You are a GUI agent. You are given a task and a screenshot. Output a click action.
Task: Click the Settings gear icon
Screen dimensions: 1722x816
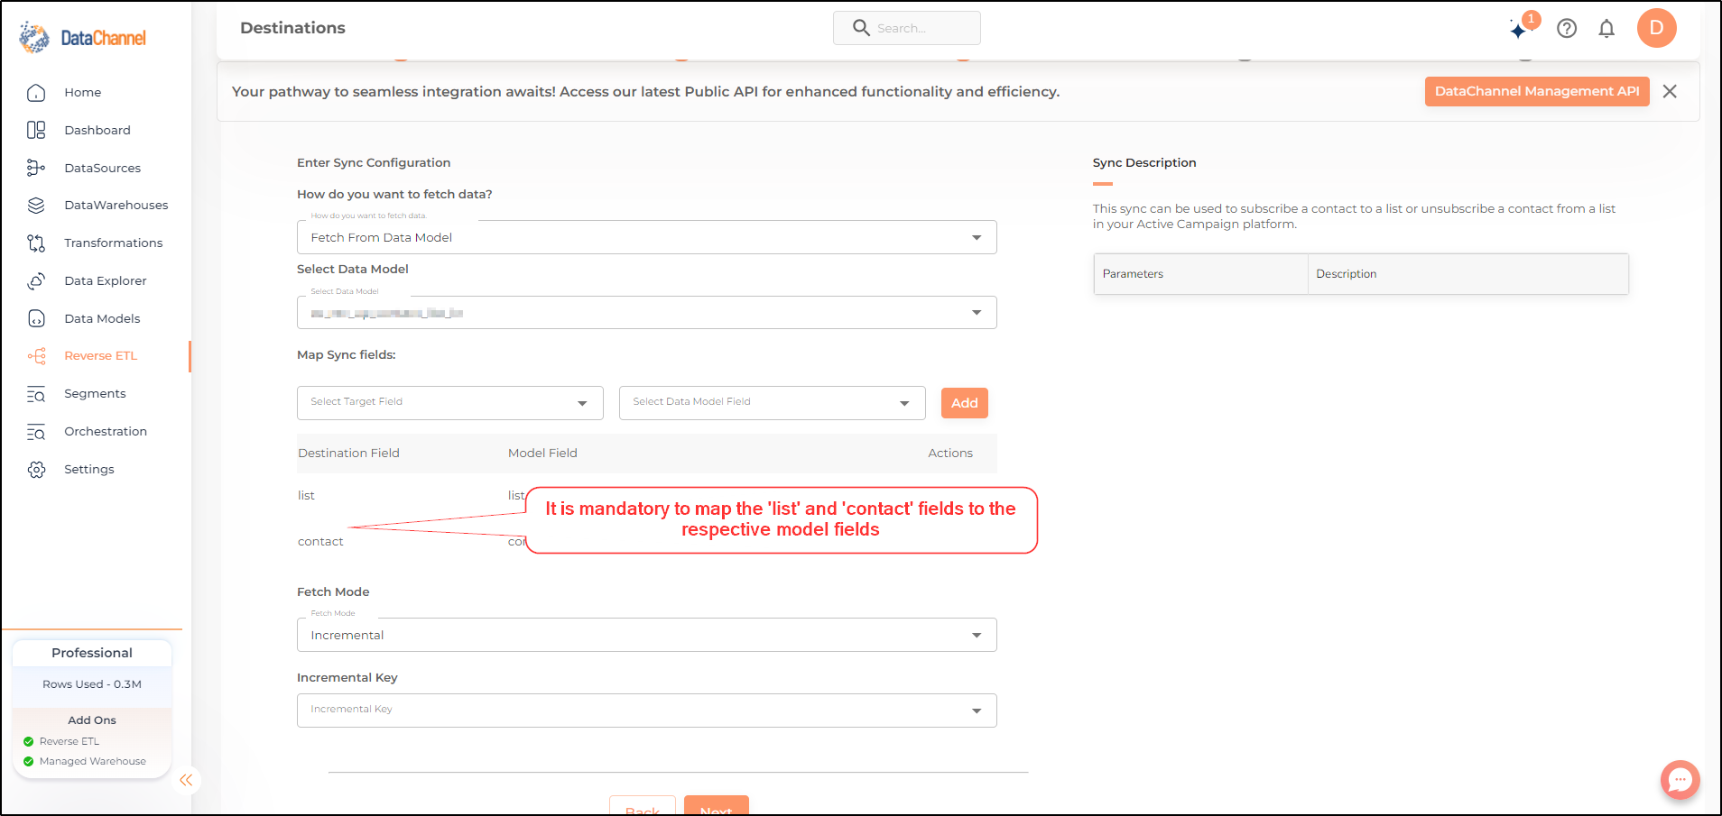[36, 470]
